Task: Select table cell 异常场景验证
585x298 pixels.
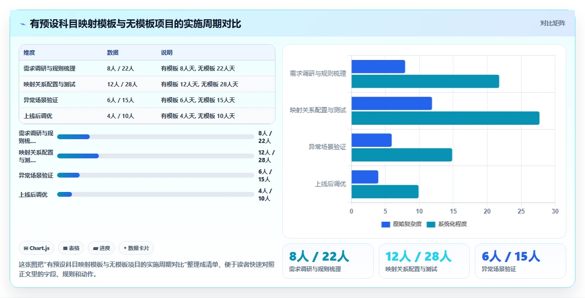Action: (41, 100)
